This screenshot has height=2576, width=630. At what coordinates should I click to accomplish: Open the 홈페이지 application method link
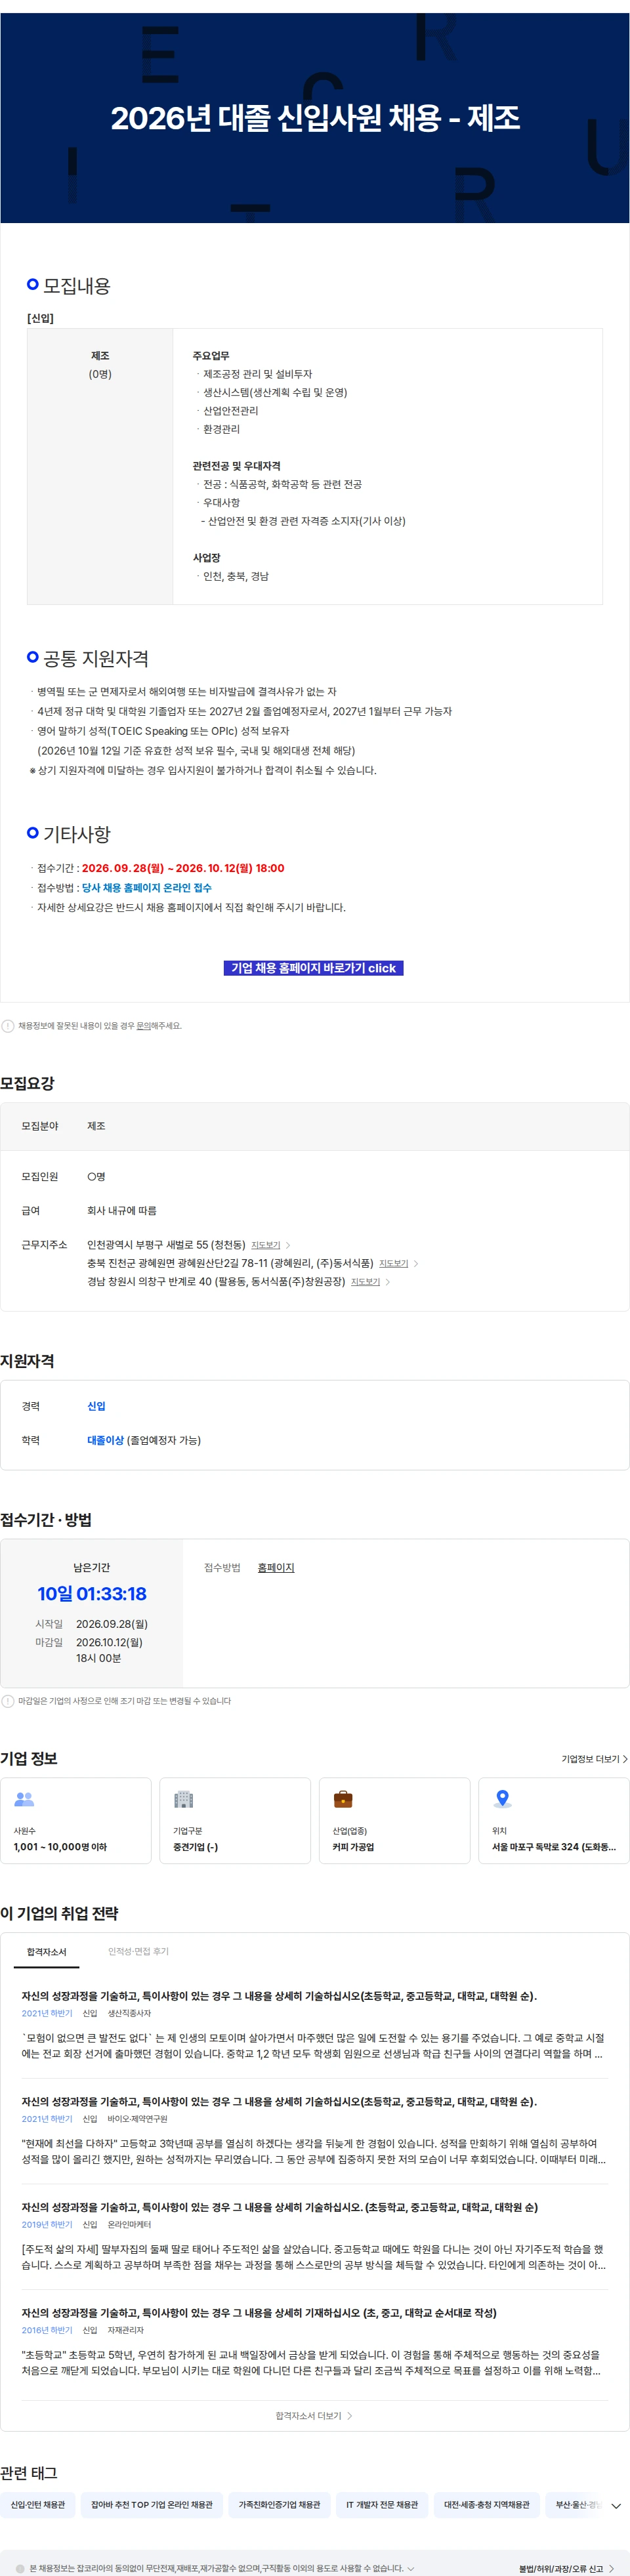click(276, 1568)
